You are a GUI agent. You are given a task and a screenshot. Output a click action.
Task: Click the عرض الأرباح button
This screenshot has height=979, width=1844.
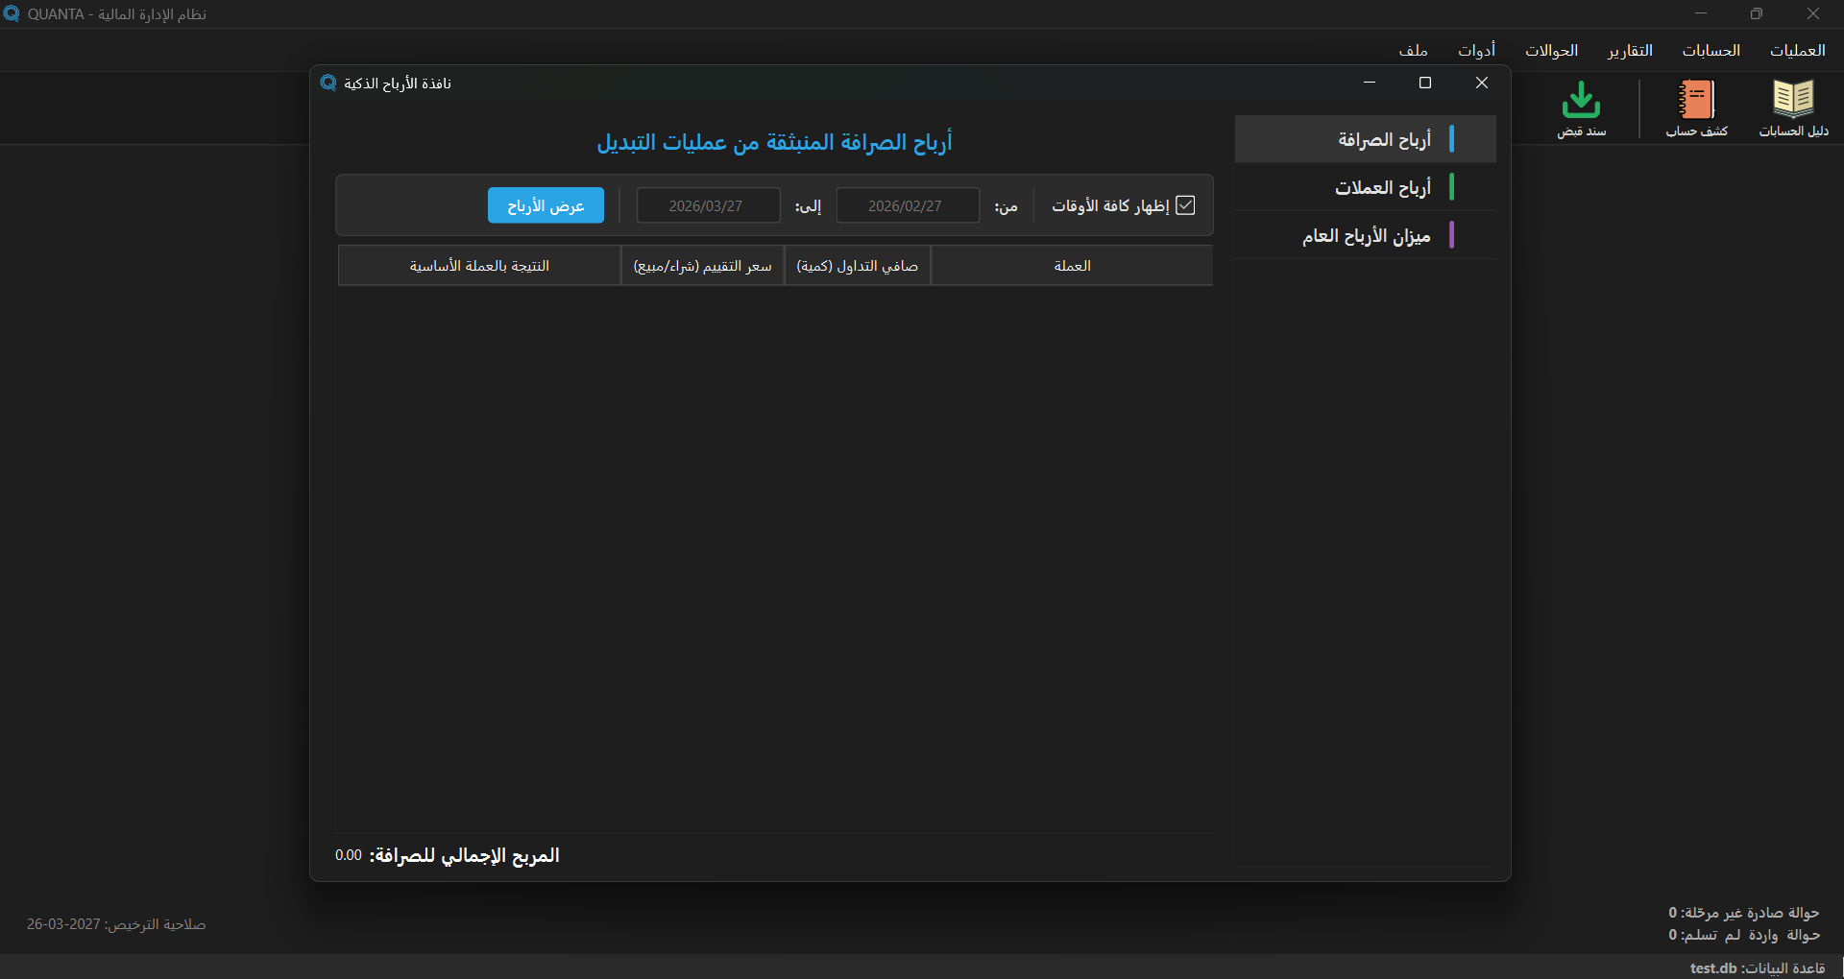point(546,205)
